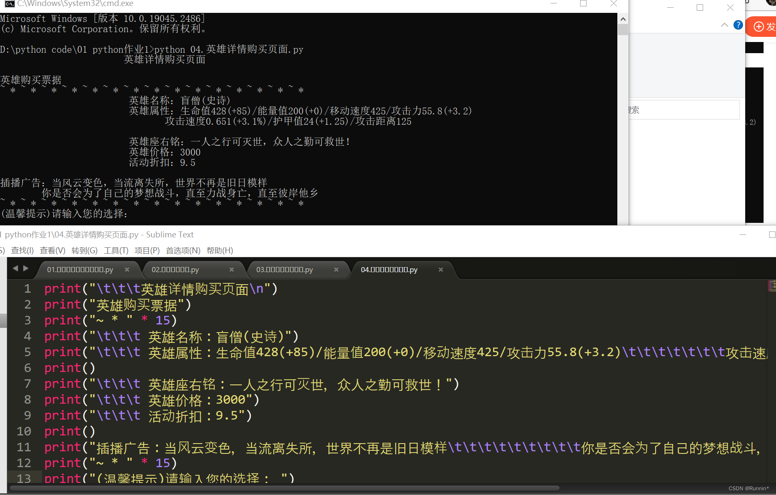
Task: Click the code text 英雄座右铭 on line 7
Action: click(x=182, y=384)
